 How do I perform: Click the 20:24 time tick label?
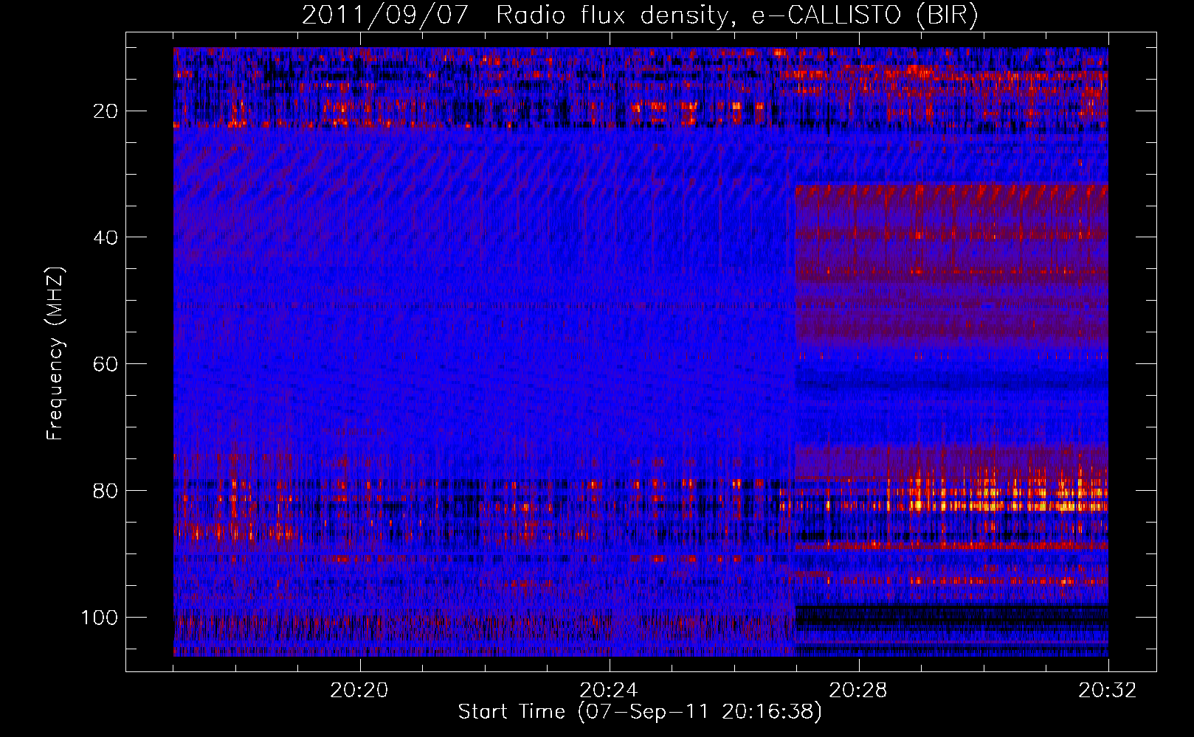(x=609, y=691)
